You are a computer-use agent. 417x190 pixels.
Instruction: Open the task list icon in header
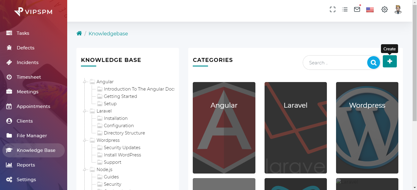pos(345,9)
